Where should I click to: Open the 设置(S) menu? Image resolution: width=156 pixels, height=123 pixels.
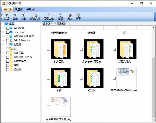point(19,10)
